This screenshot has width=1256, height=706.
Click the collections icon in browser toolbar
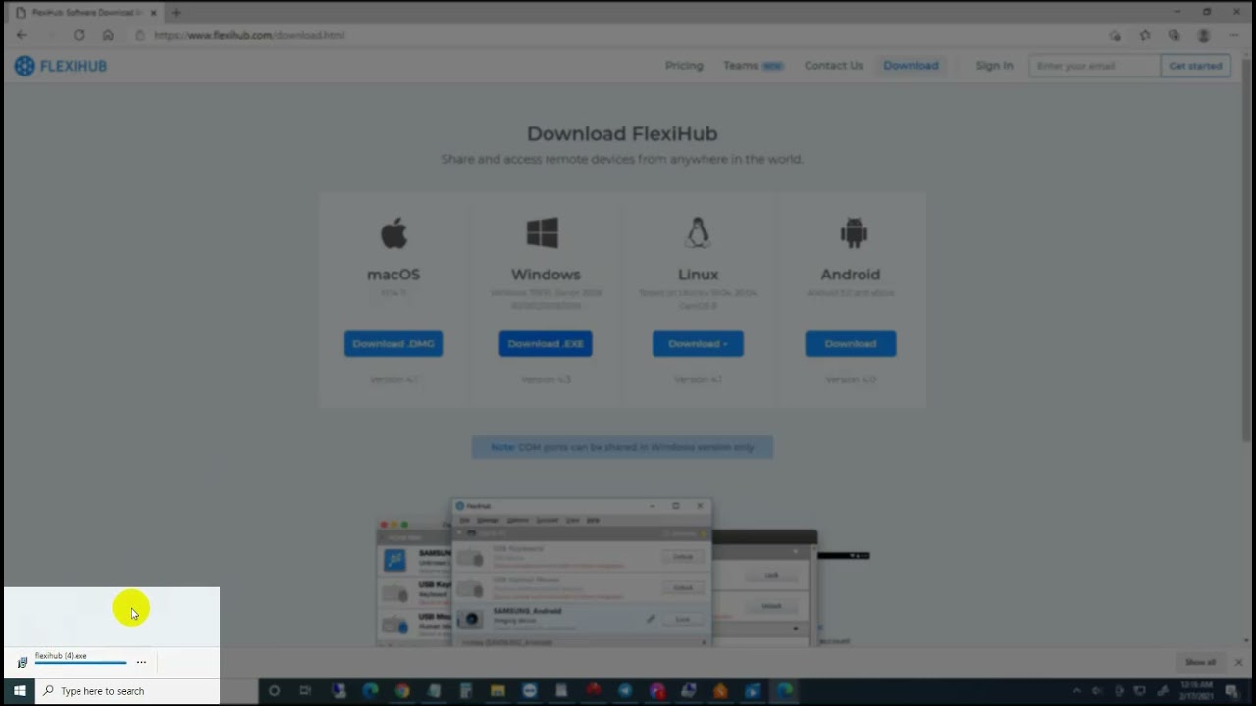(x=1174, y=35)
